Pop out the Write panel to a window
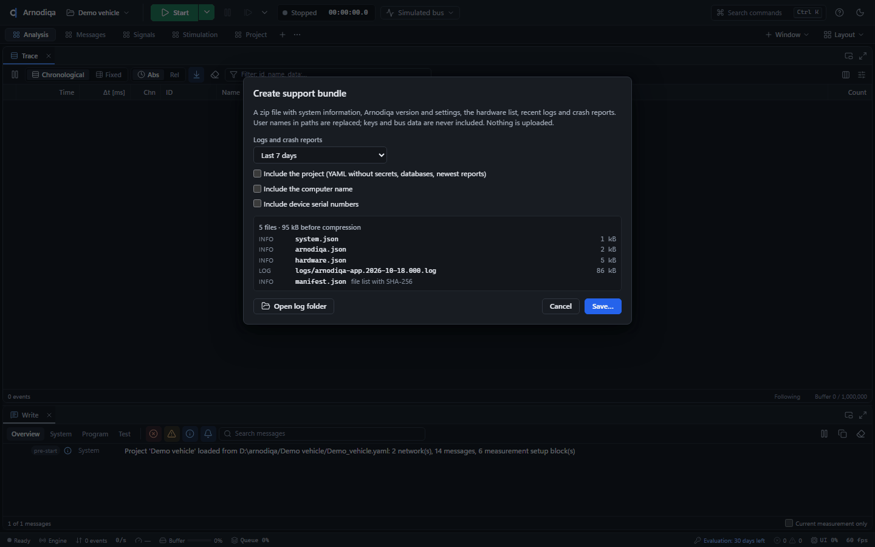The height and width of the screenshot is (547, 875). pos(849,415)
